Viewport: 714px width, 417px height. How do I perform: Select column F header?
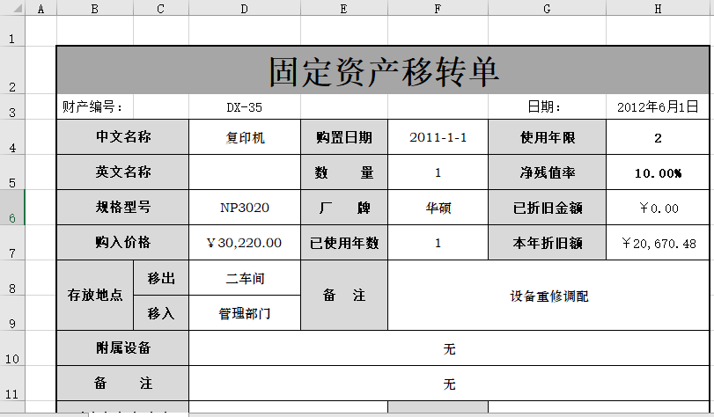click(438, 8)
